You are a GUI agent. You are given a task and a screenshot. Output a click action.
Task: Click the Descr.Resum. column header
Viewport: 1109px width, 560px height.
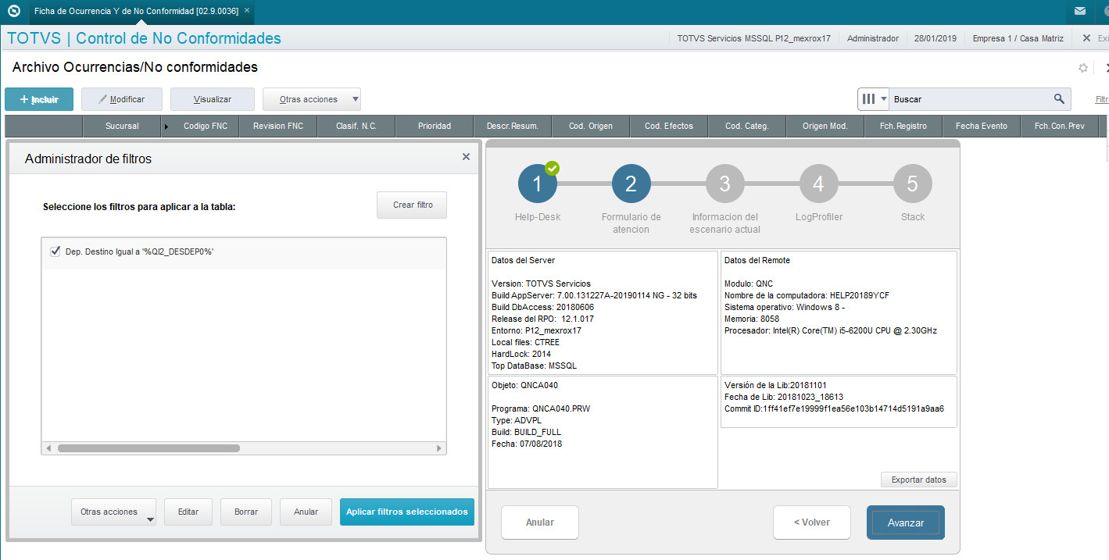(x=513, y=126)
